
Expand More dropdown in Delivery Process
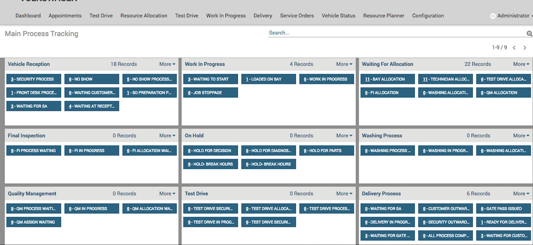point(521,194)
